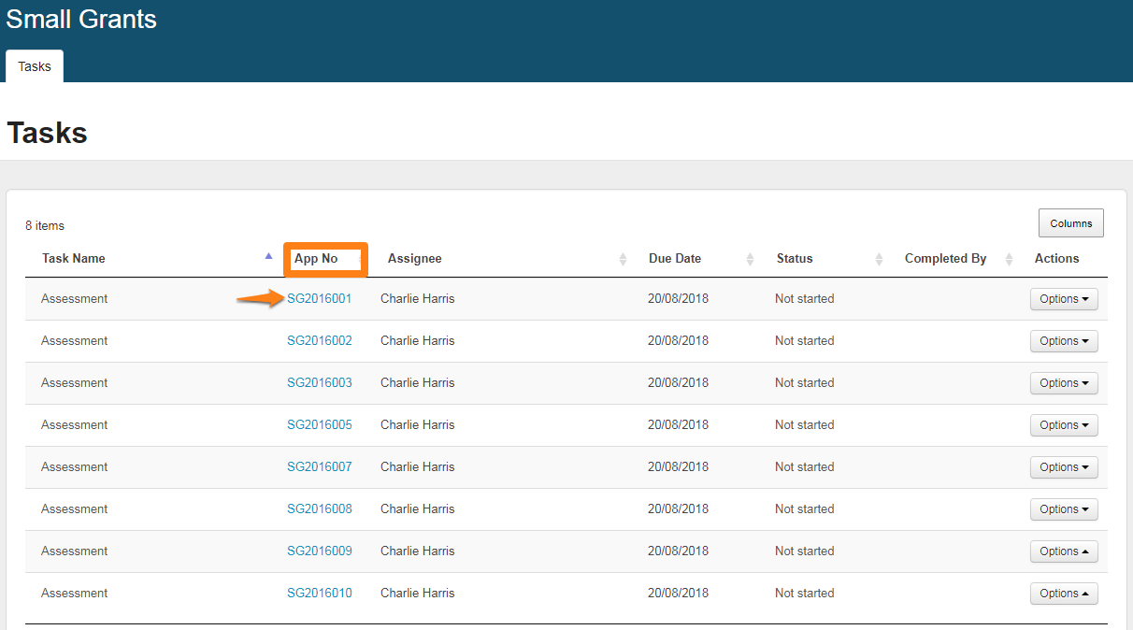Open application SG2016002 link
Image resolution: width=1133 pixels, height=630 pixels.
point(320,341)
